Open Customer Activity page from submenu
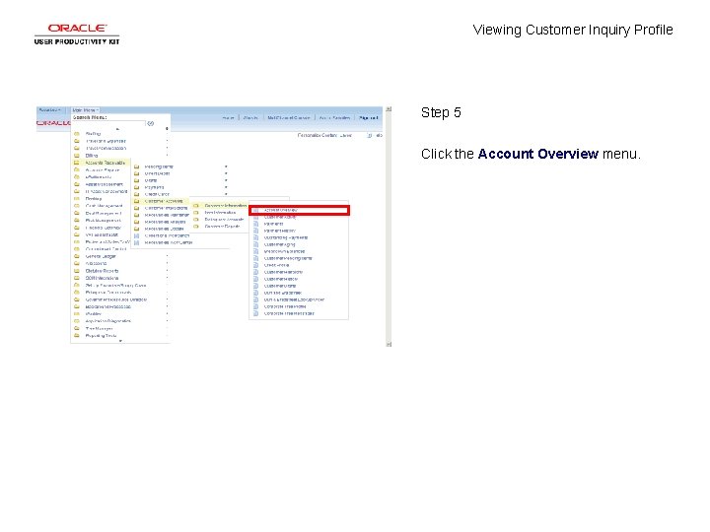This screenshot has width=710, height=532. click(x=280, y=217)
